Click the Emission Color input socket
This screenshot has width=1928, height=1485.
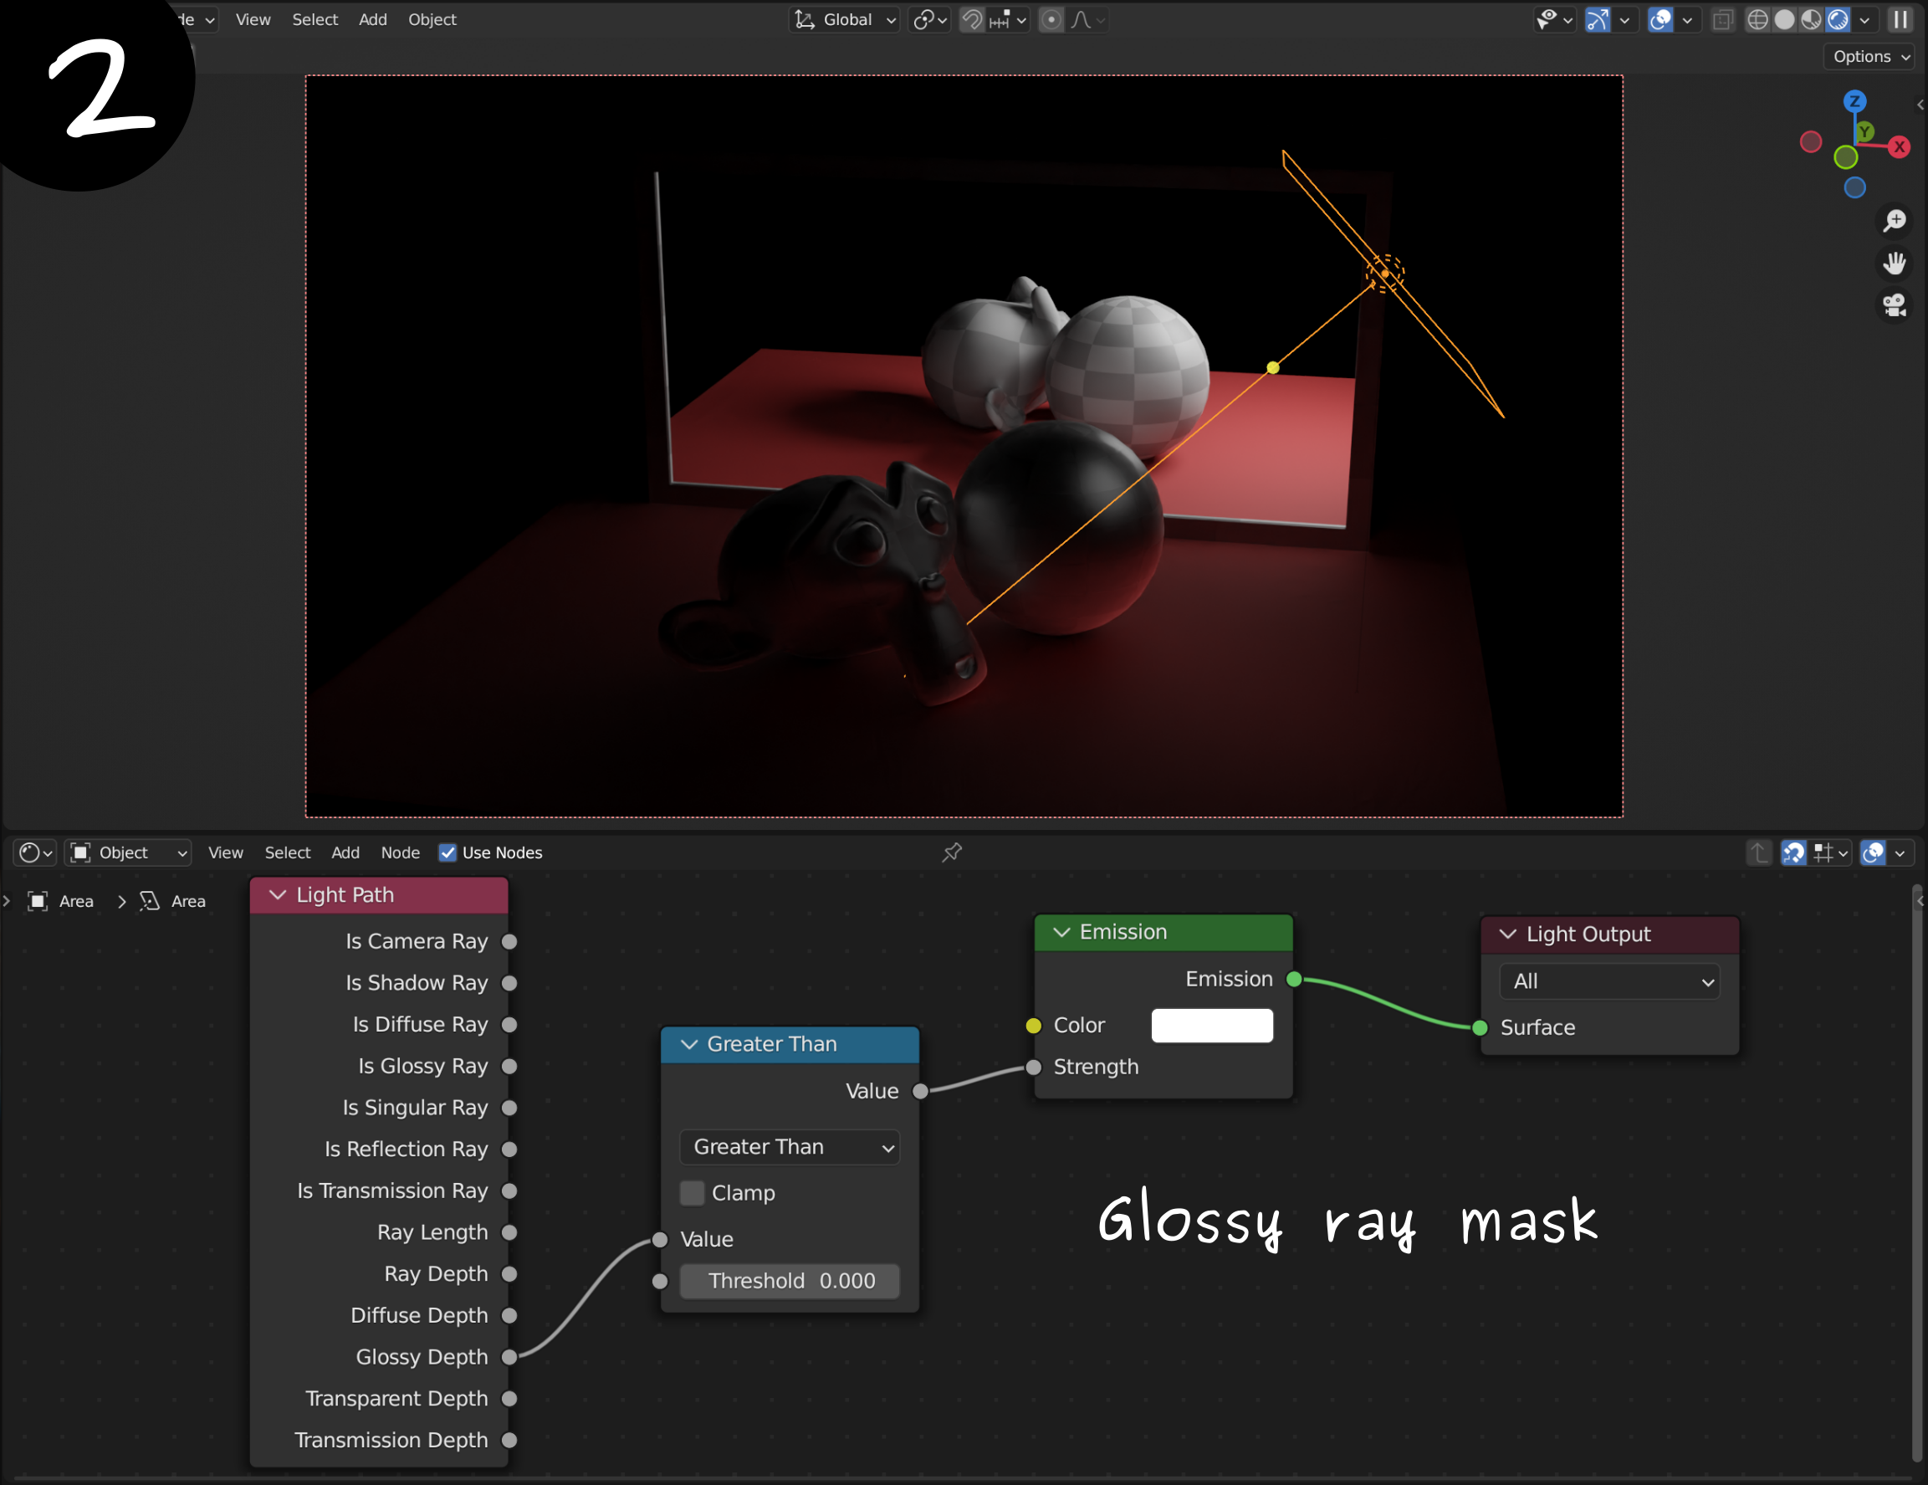pos(1033,1025)
